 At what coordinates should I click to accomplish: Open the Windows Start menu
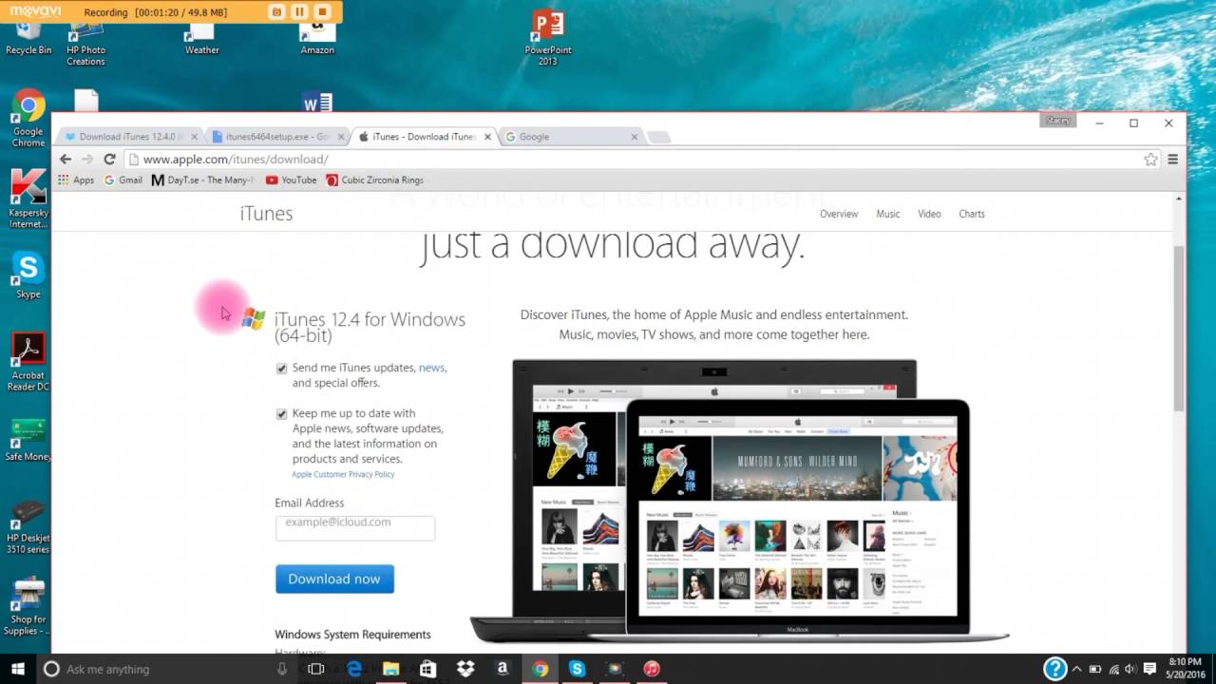(17, 669)
